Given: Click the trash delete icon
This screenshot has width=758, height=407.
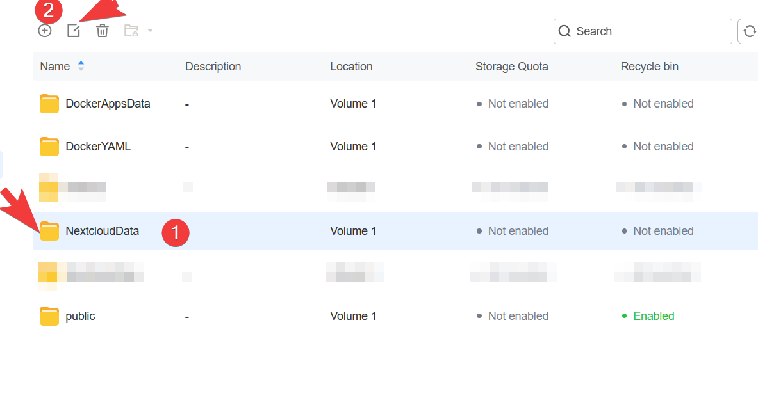Looking at the screenshot, I should click(103, 31).
